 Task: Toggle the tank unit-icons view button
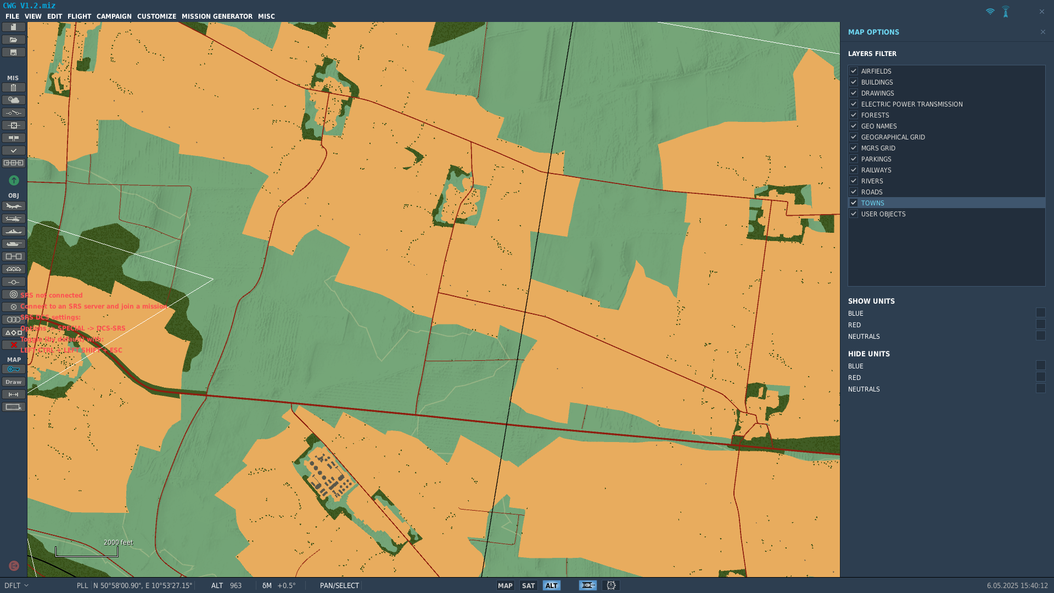[x=587, y=585]
